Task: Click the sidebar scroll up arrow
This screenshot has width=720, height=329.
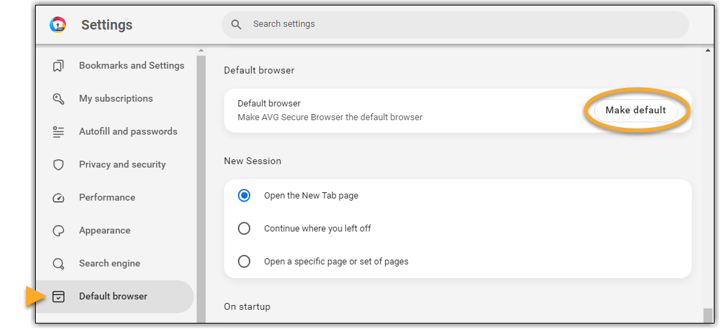Action: click(201, 50)
